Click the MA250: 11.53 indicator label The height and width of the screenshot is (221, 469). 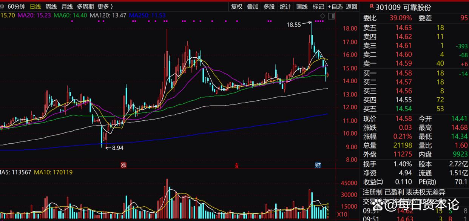tap(147, 15)
